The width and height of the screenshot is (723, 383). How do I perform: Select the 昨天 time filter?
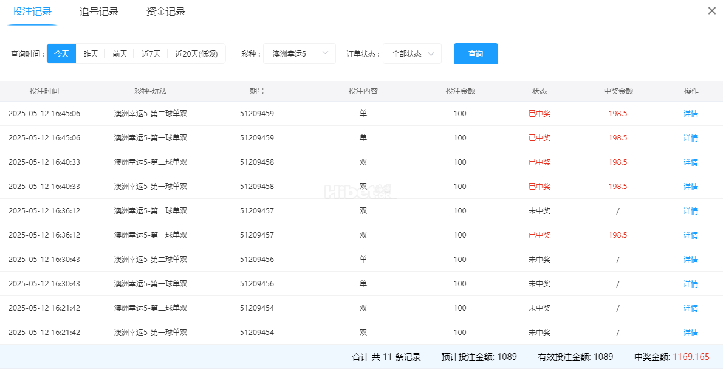click(91, 53)
